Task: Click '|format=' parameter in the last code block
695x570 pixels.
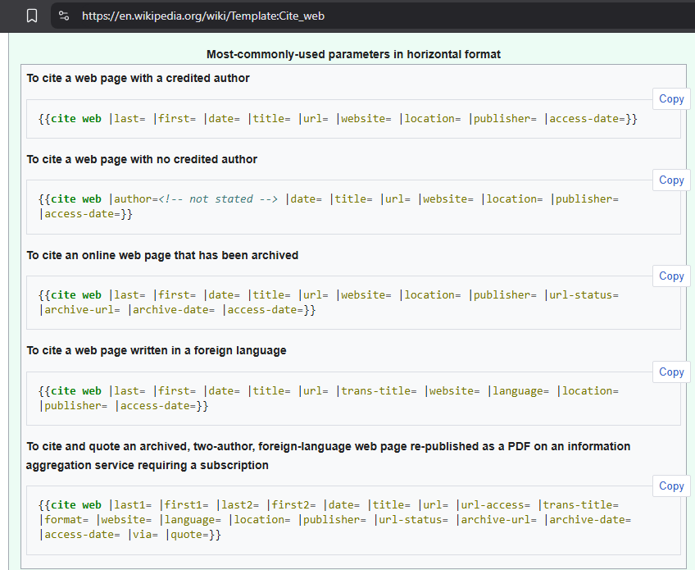Action: (x=64, y=520)
